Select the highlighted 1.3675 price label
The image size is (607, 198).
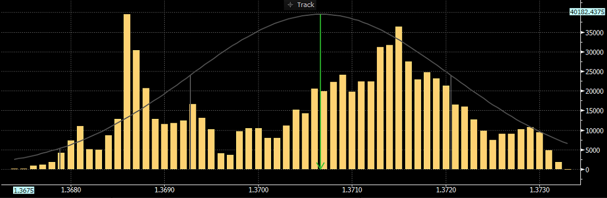(x=23, y=190)
